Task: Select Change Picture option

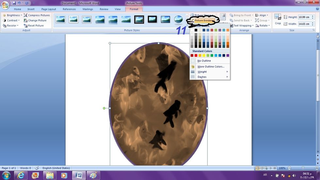Action: click(35, 20)
